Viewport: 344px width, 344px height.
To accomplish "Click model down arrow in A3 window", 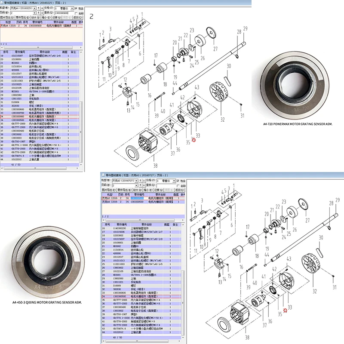I will pyautogui.click(x=144, y=181).
